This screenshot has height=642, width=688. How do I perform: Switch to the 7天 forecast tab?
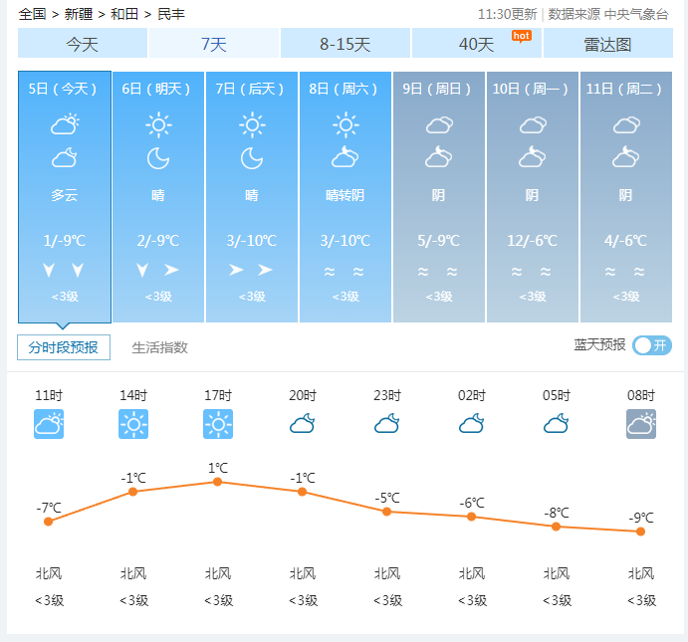pyautogui.click(x=214, y=44)
